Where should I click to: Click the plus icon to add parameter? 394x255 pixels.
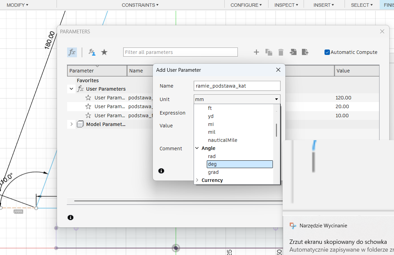click(x=256, y=52)
